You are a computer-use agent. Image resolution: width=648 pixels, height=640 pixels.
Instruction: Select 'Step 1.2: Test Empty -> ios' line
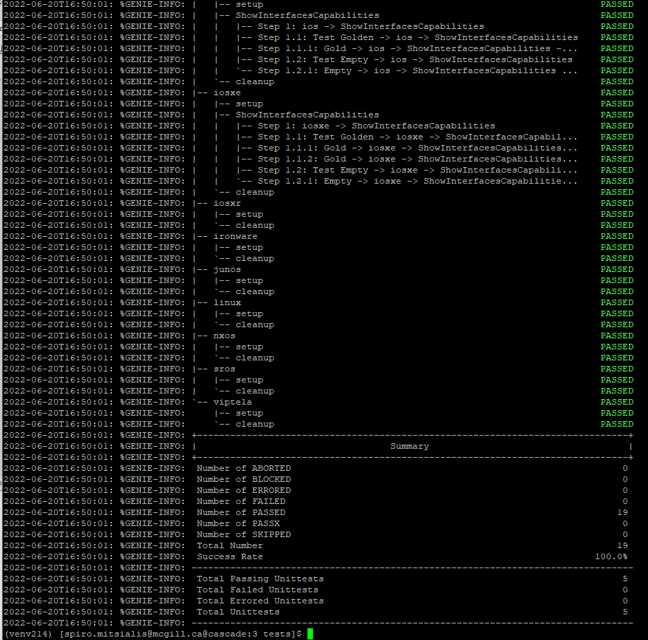coord(415,59)
